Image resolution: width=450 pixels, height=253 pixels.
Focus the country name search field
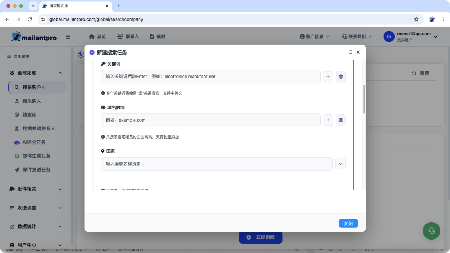coord(217,164)
